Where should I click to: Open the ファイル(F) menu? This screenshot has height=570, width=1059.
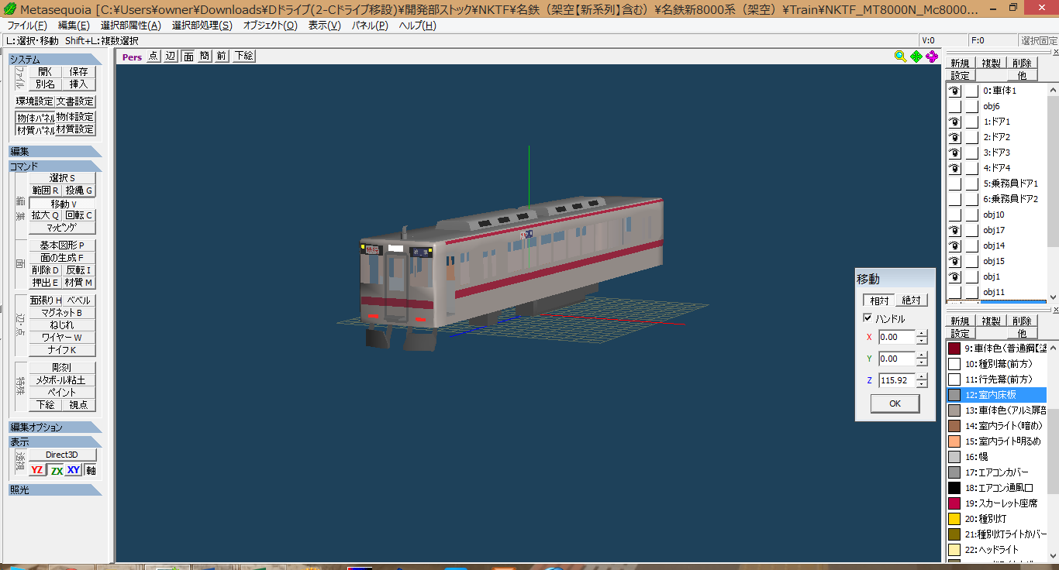[x=27, y=25]
